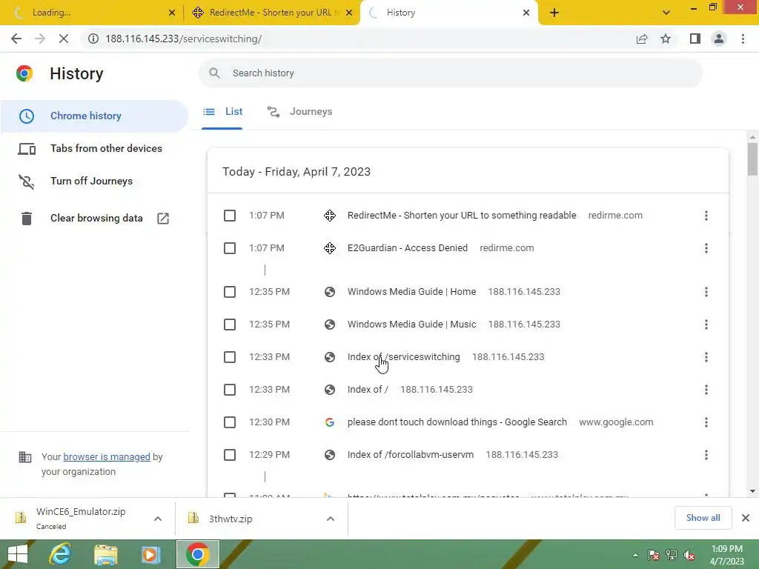Check the Windows Media Guide | Home checkbox
This screenshot has width=759, height=569.
[230, 292]
